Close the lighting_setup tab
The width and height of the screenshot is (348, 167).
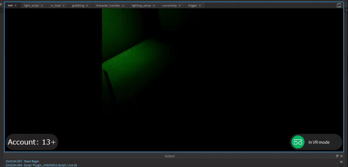[x=154, y=6]
